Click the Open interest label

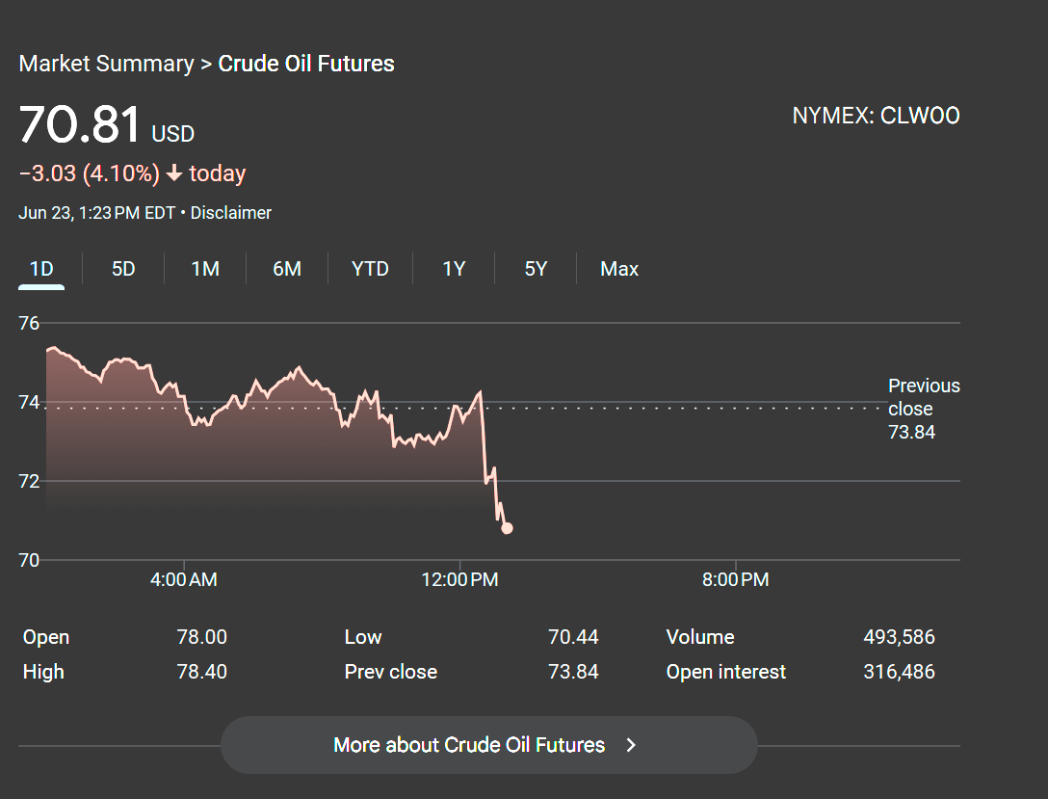(726, 671)
